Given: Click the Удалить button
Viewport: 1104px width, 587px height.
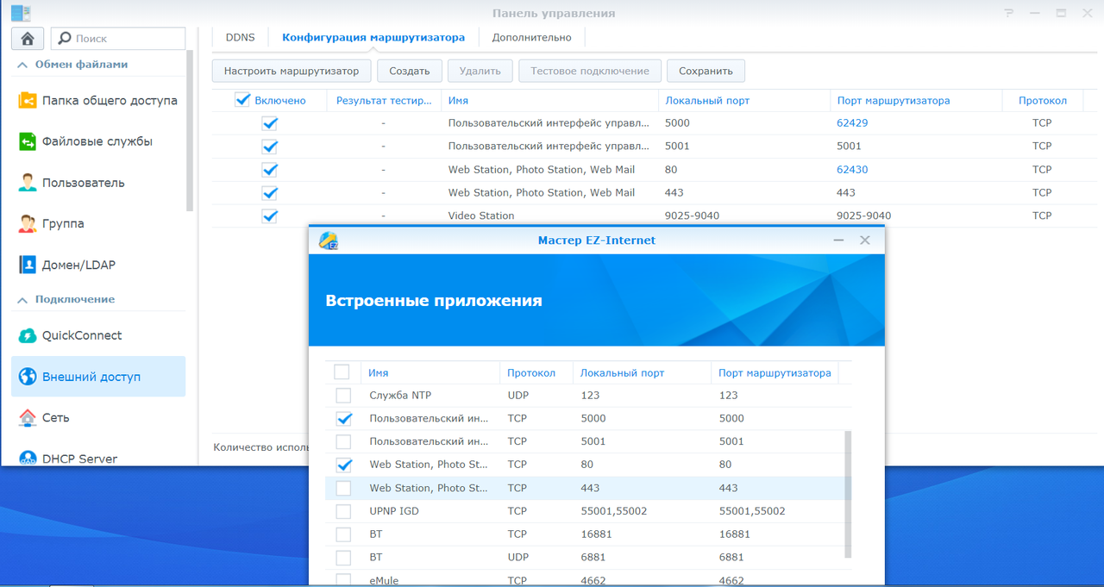Looking at the screenshot, I should pos(480,71).
